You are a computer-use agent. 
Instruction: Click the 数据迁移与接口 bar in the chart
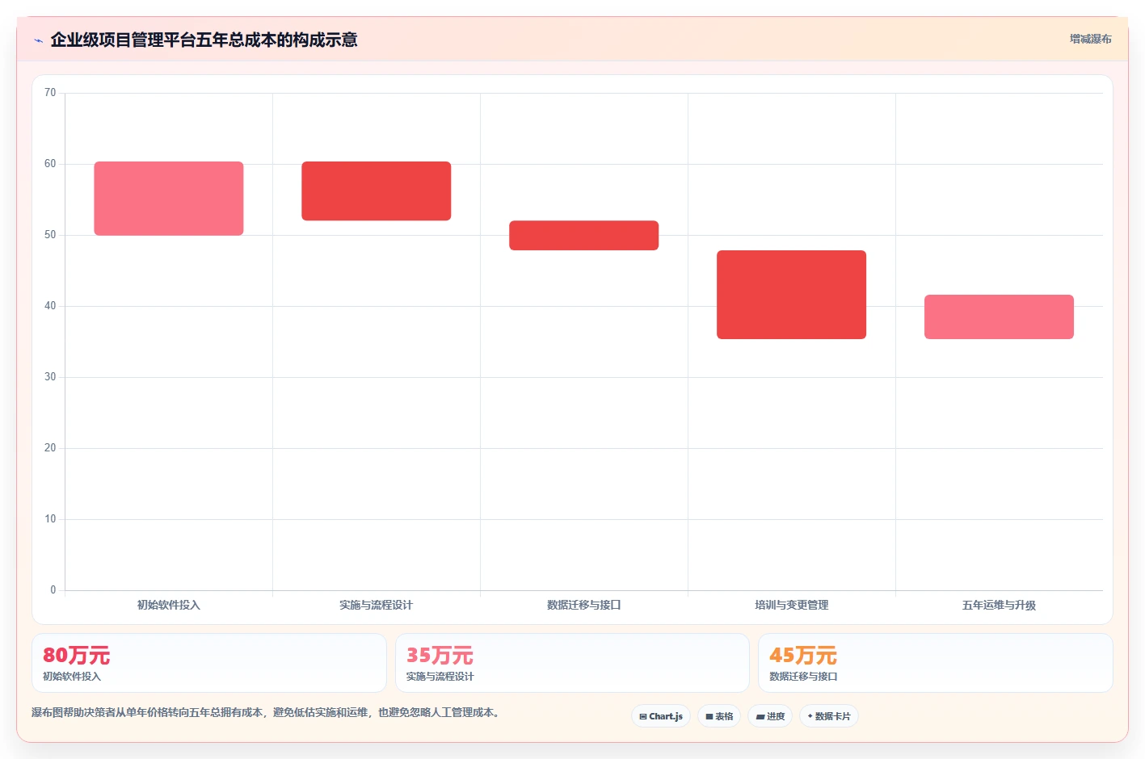point(584,235)
